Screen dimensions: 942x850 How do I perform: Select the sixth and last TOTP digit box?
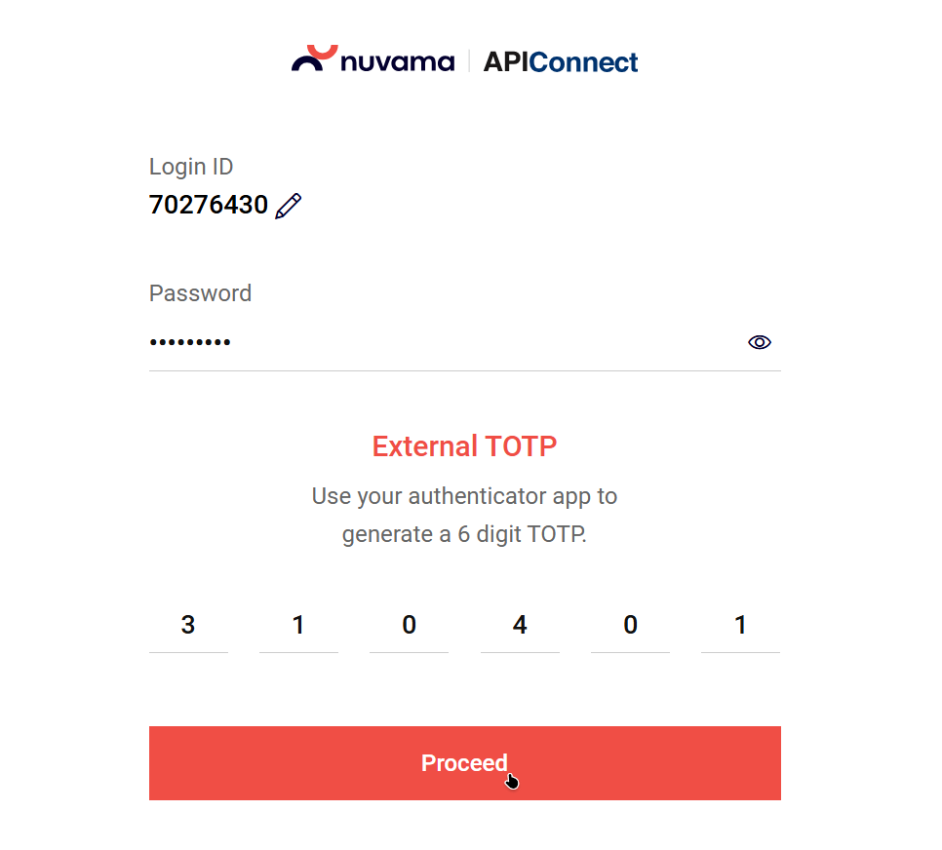click(740, 626)
